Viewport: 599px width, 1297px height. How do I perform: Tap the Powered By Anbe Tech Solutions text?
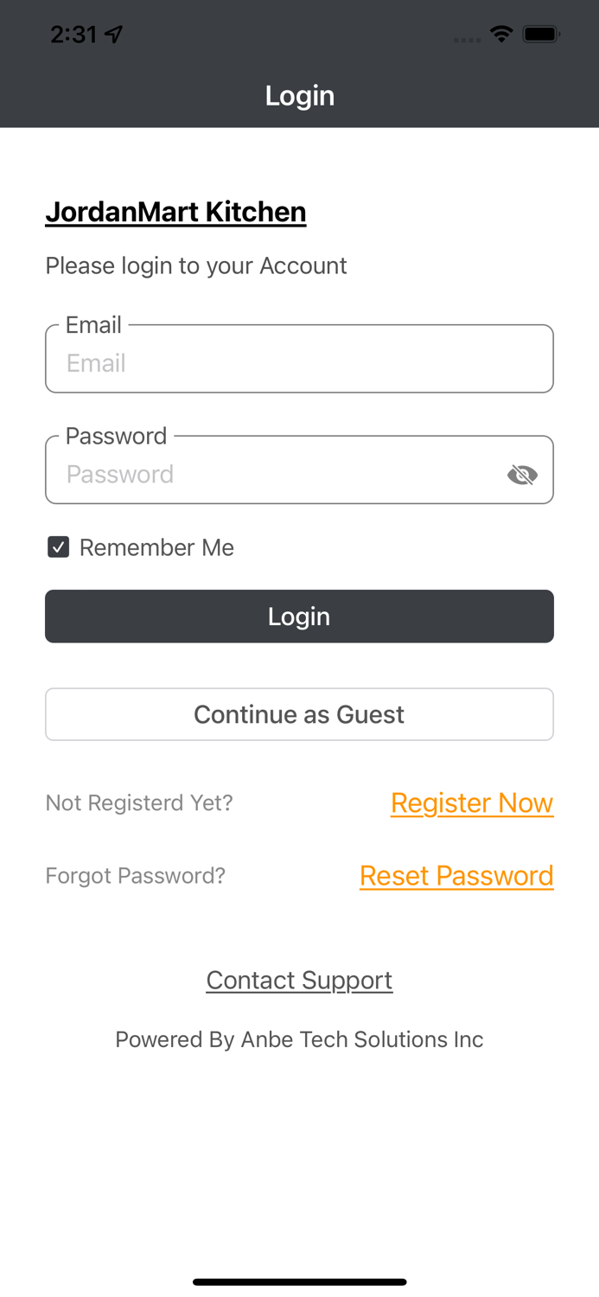tap(299, 1038)
